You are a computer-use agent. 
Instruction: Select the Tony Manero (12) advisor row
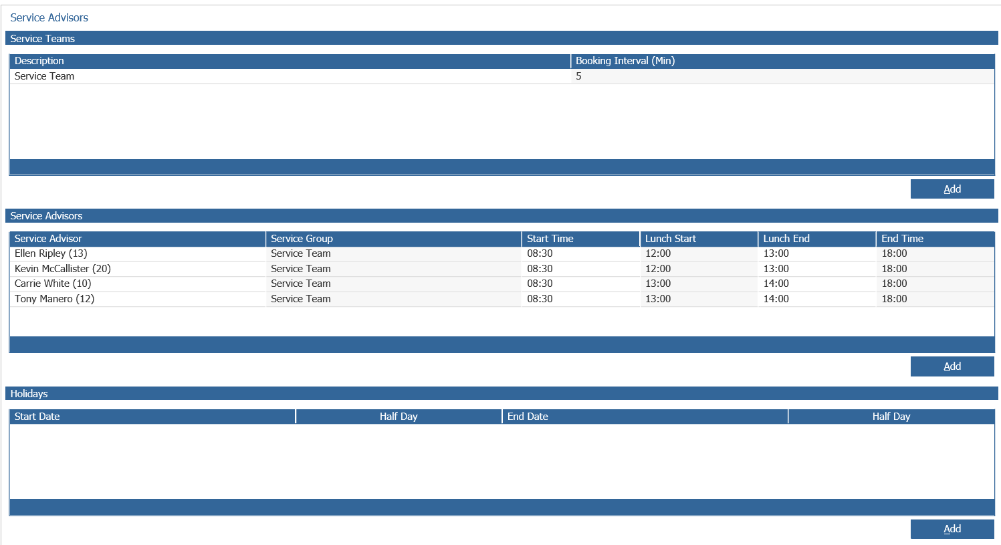[502, 299]
